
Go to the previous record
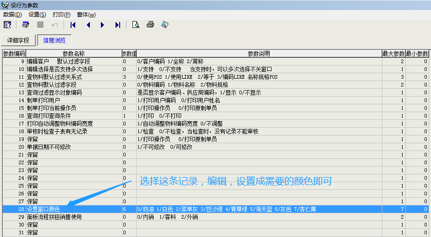click(x=88, y=25)
